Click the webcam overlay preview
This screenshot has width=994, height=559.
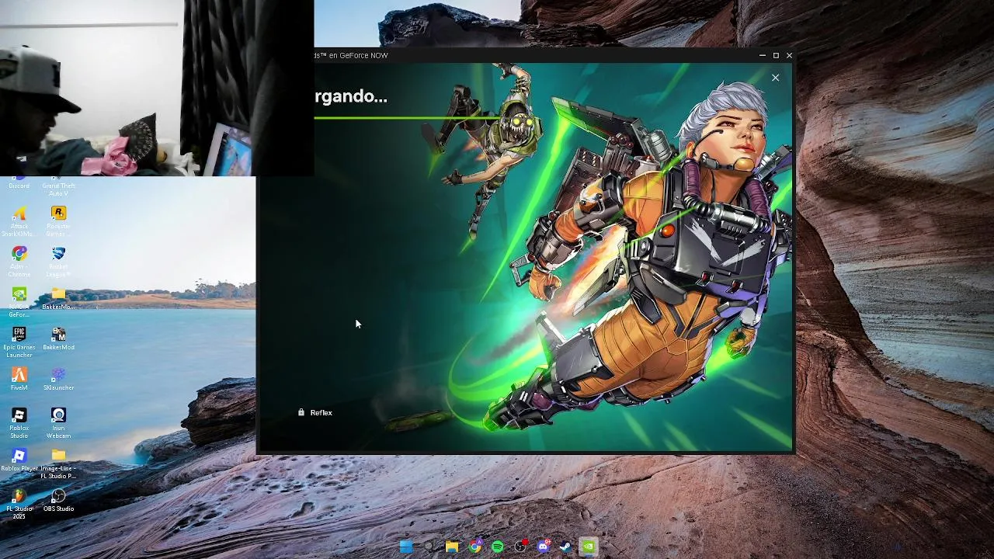157,88
